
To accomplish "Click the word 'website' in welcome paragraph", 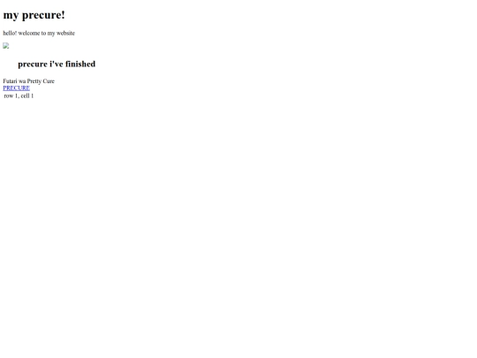I will (65, 34).
